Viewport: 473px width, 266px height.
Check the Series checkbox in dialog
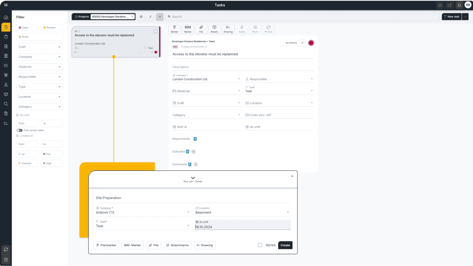pos(261,245)
